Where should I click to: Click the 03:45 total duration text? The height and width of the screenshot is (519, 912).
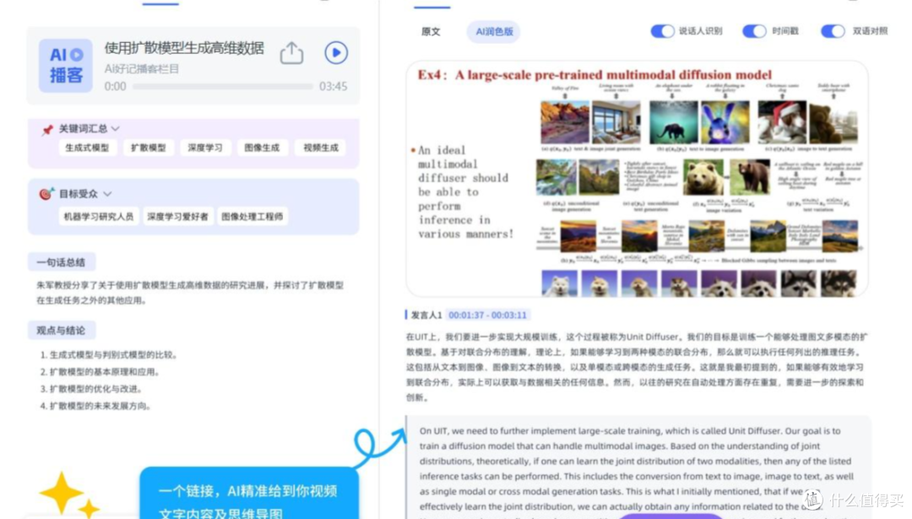pyautogui.click(x=334, y=87)
